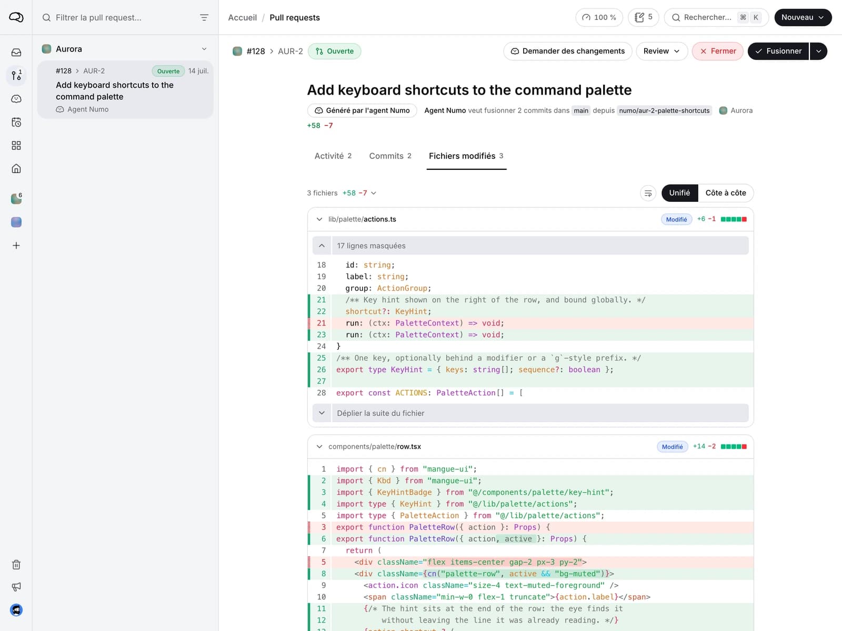Open the Review dropdown
This screenshot has width=842, height=631.
pyautogui.click(x=661, y=51)
